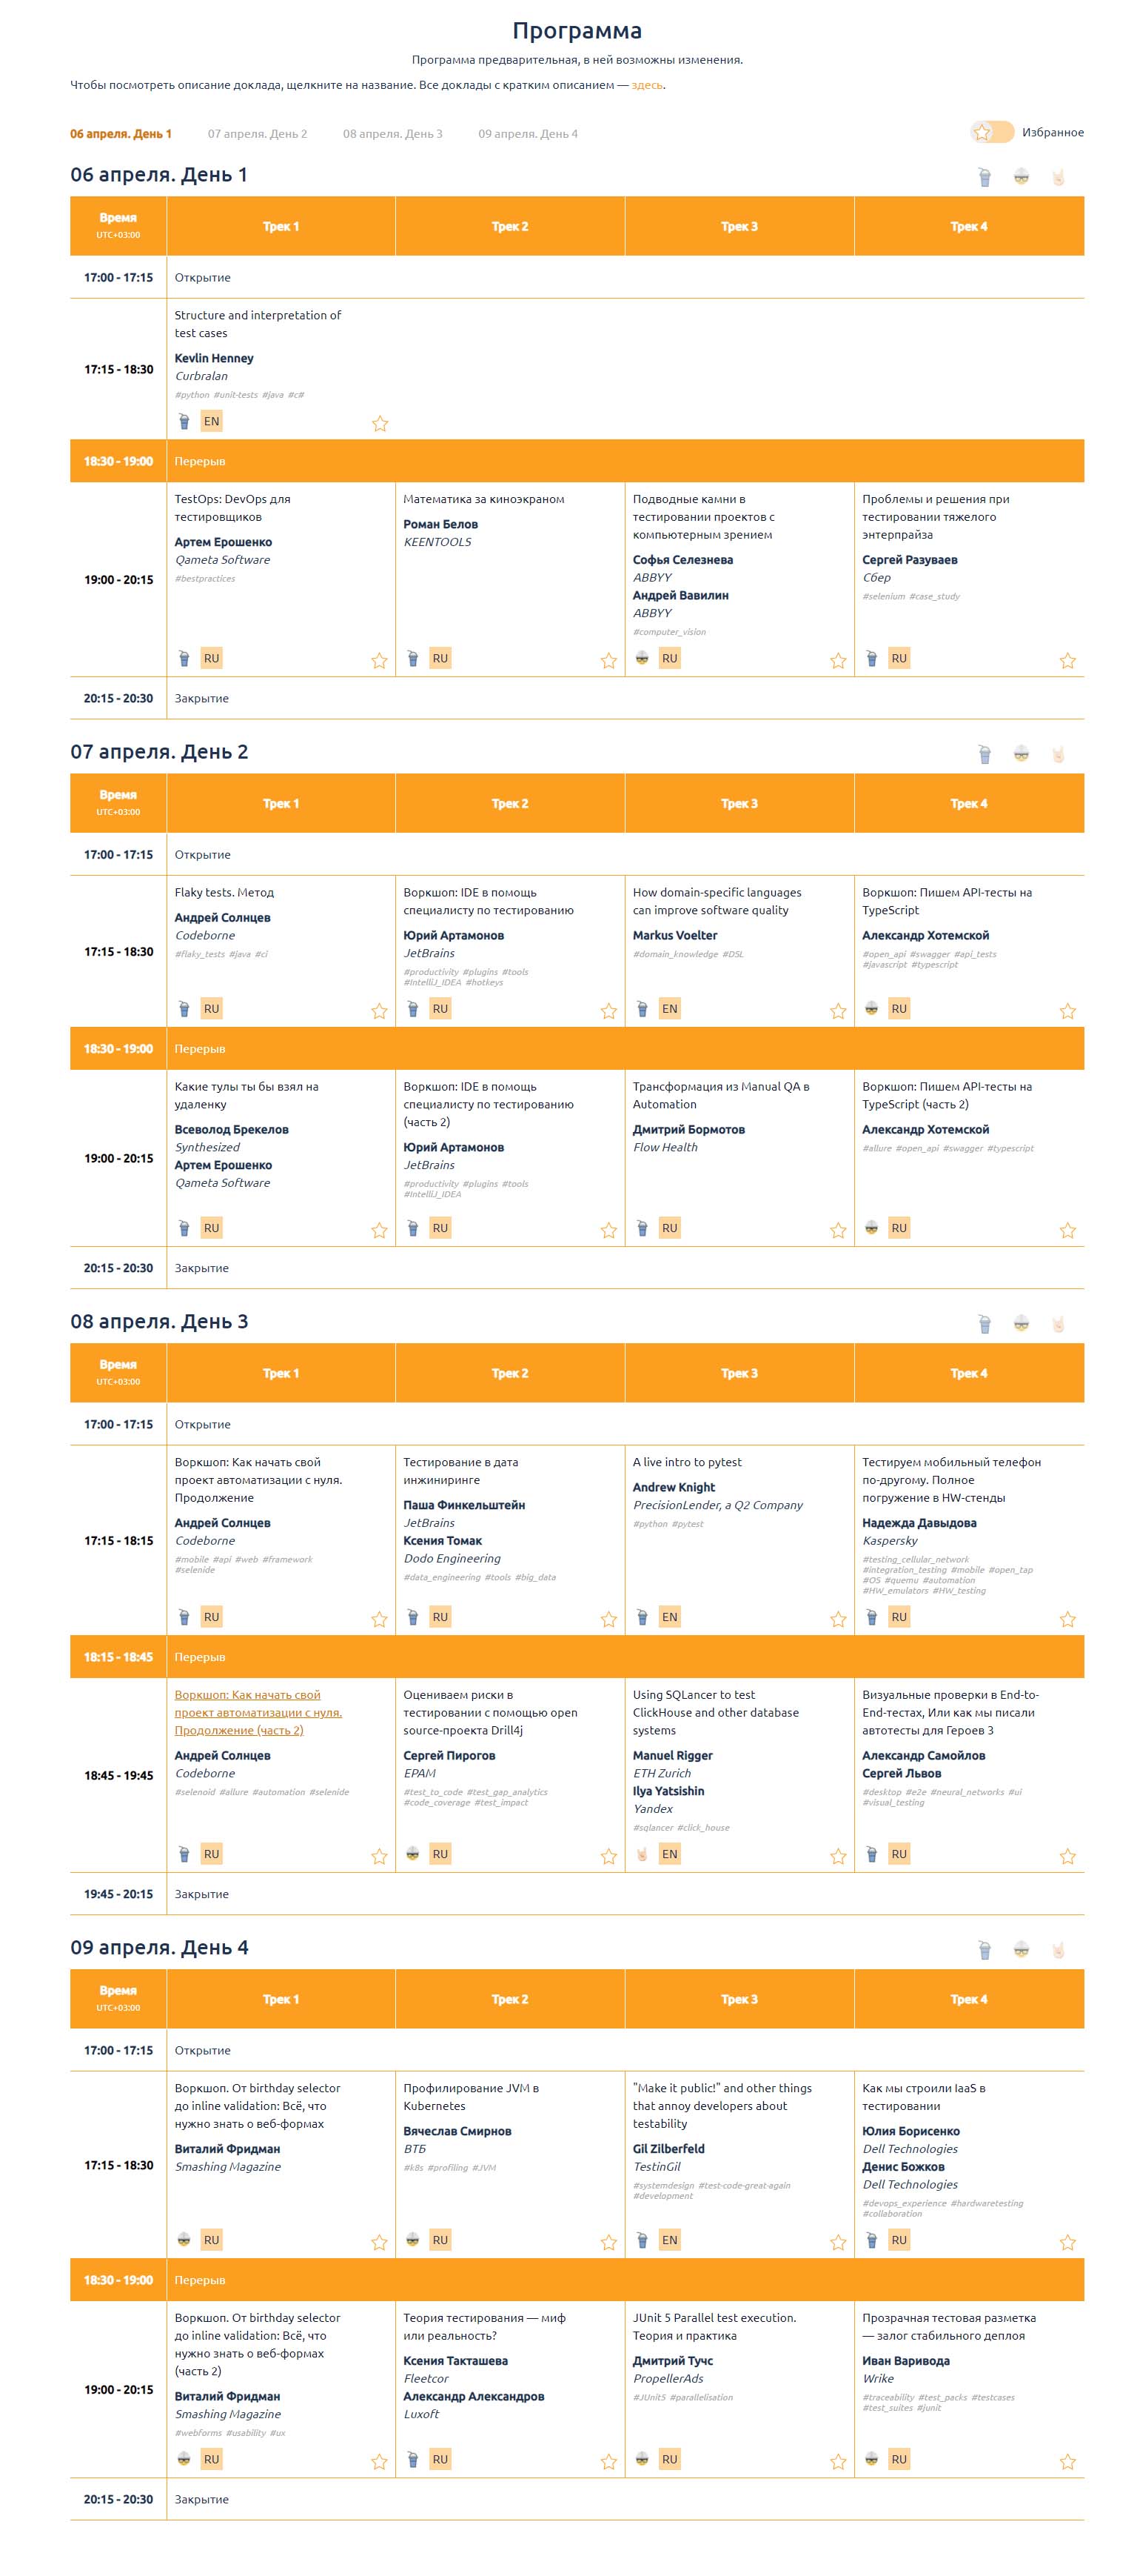Screen dimensions: 1137x2576
Task: Open the 'здесь' link with talk descriptions
Action: (646, 86)
